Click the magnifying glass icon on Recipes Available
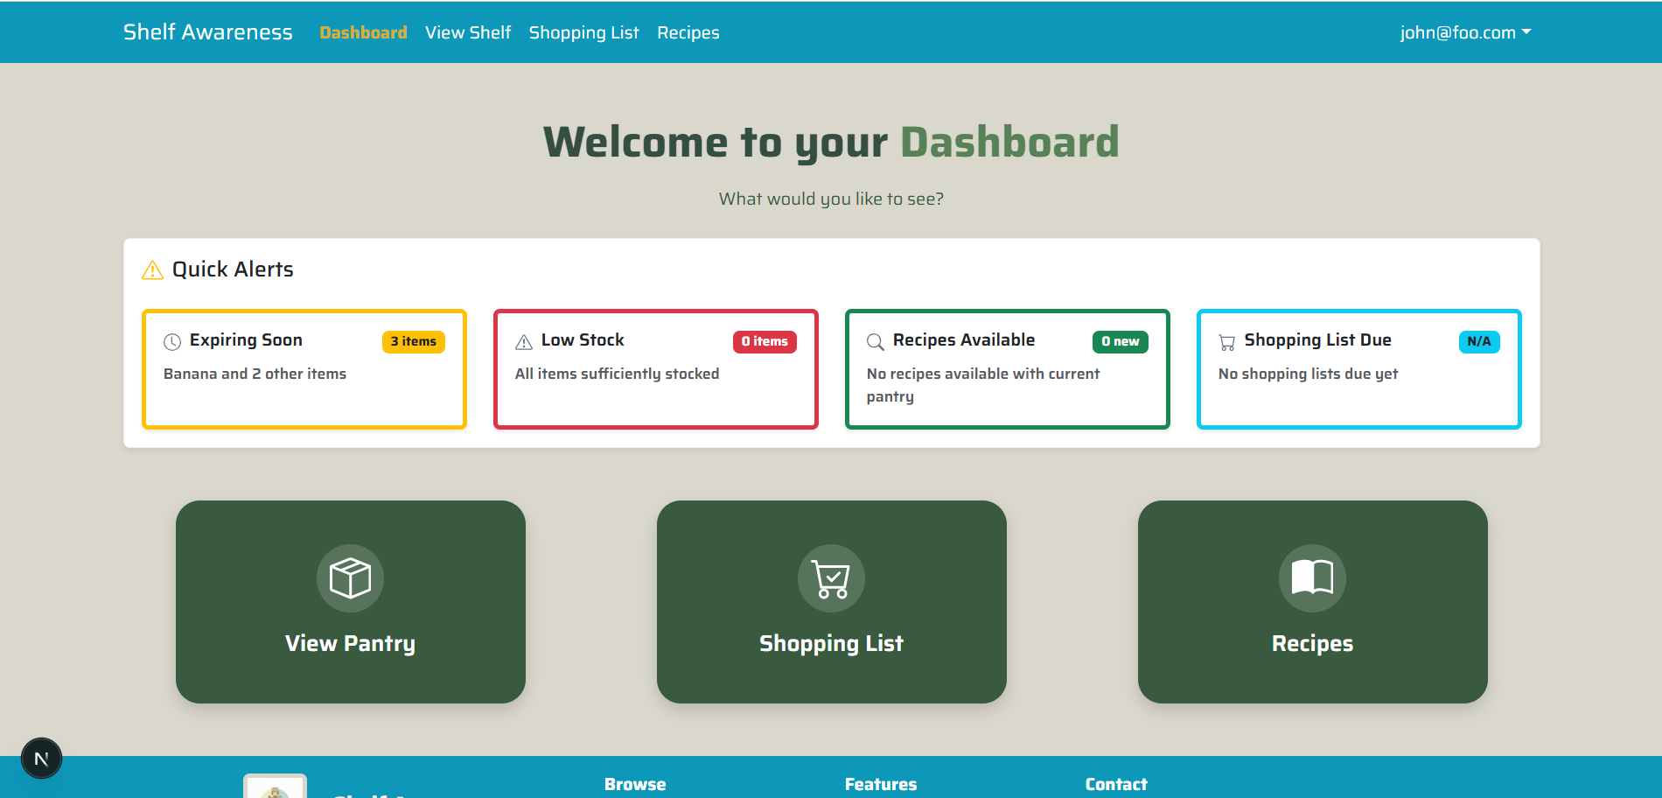Screen dimensions: 1662x798 pyautogui.click(x=874, y=341)
